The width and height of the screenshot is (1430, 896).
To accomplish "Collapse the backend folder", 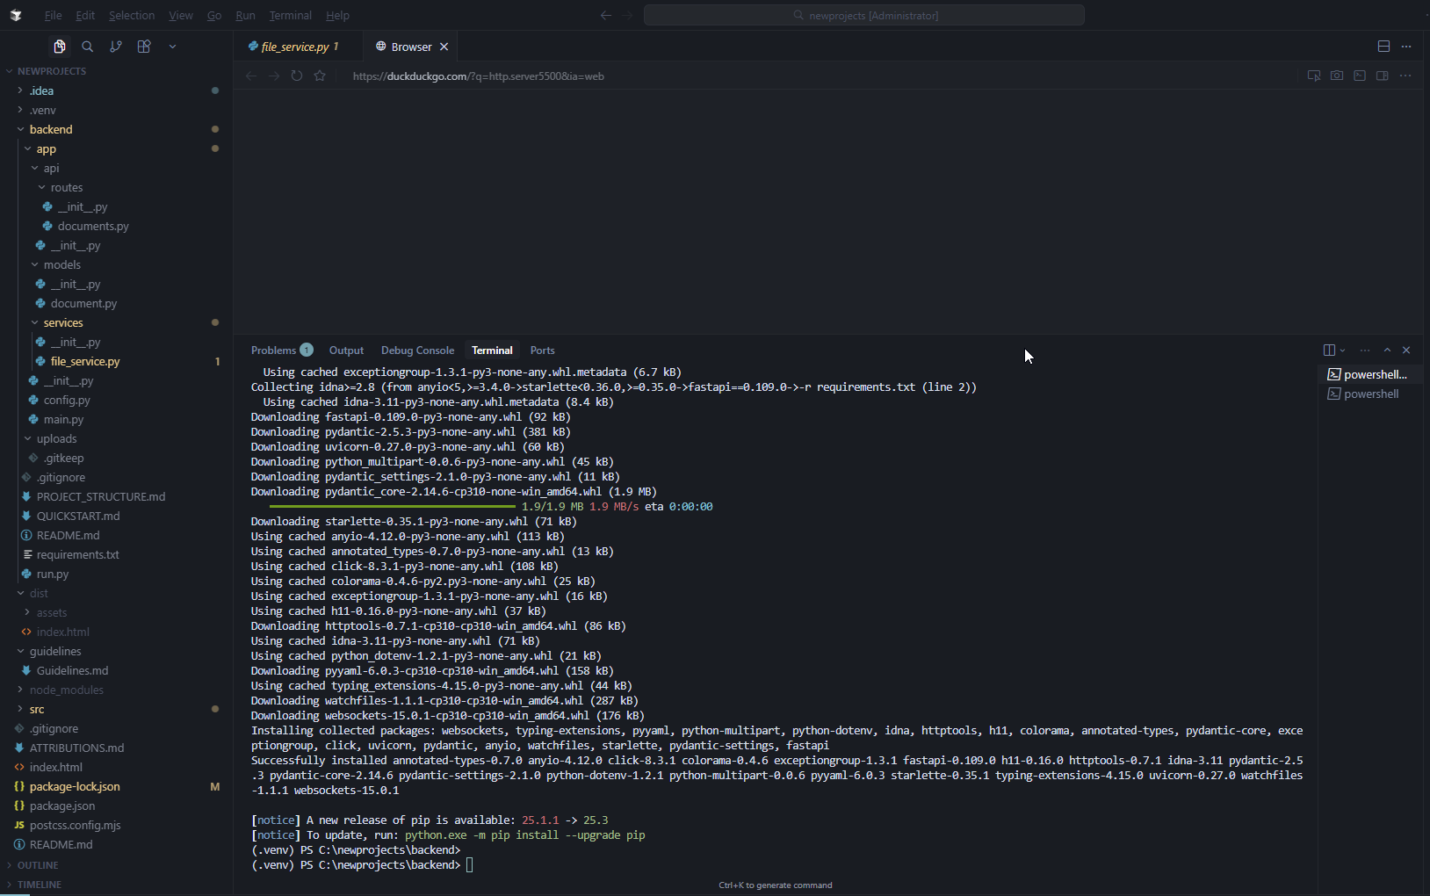I will pos(51,129).
